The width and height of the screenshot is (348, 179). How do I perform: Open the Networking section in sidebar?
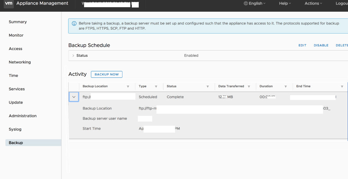coord(20,62)
